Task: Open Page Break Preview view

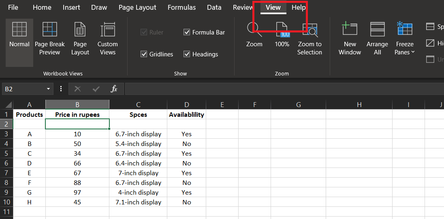Action: (x=49, y=39)
